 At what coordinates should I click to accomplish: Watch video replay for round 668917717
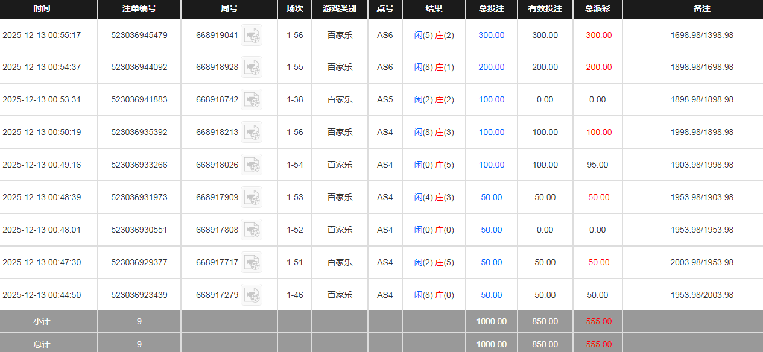point(252,263)
